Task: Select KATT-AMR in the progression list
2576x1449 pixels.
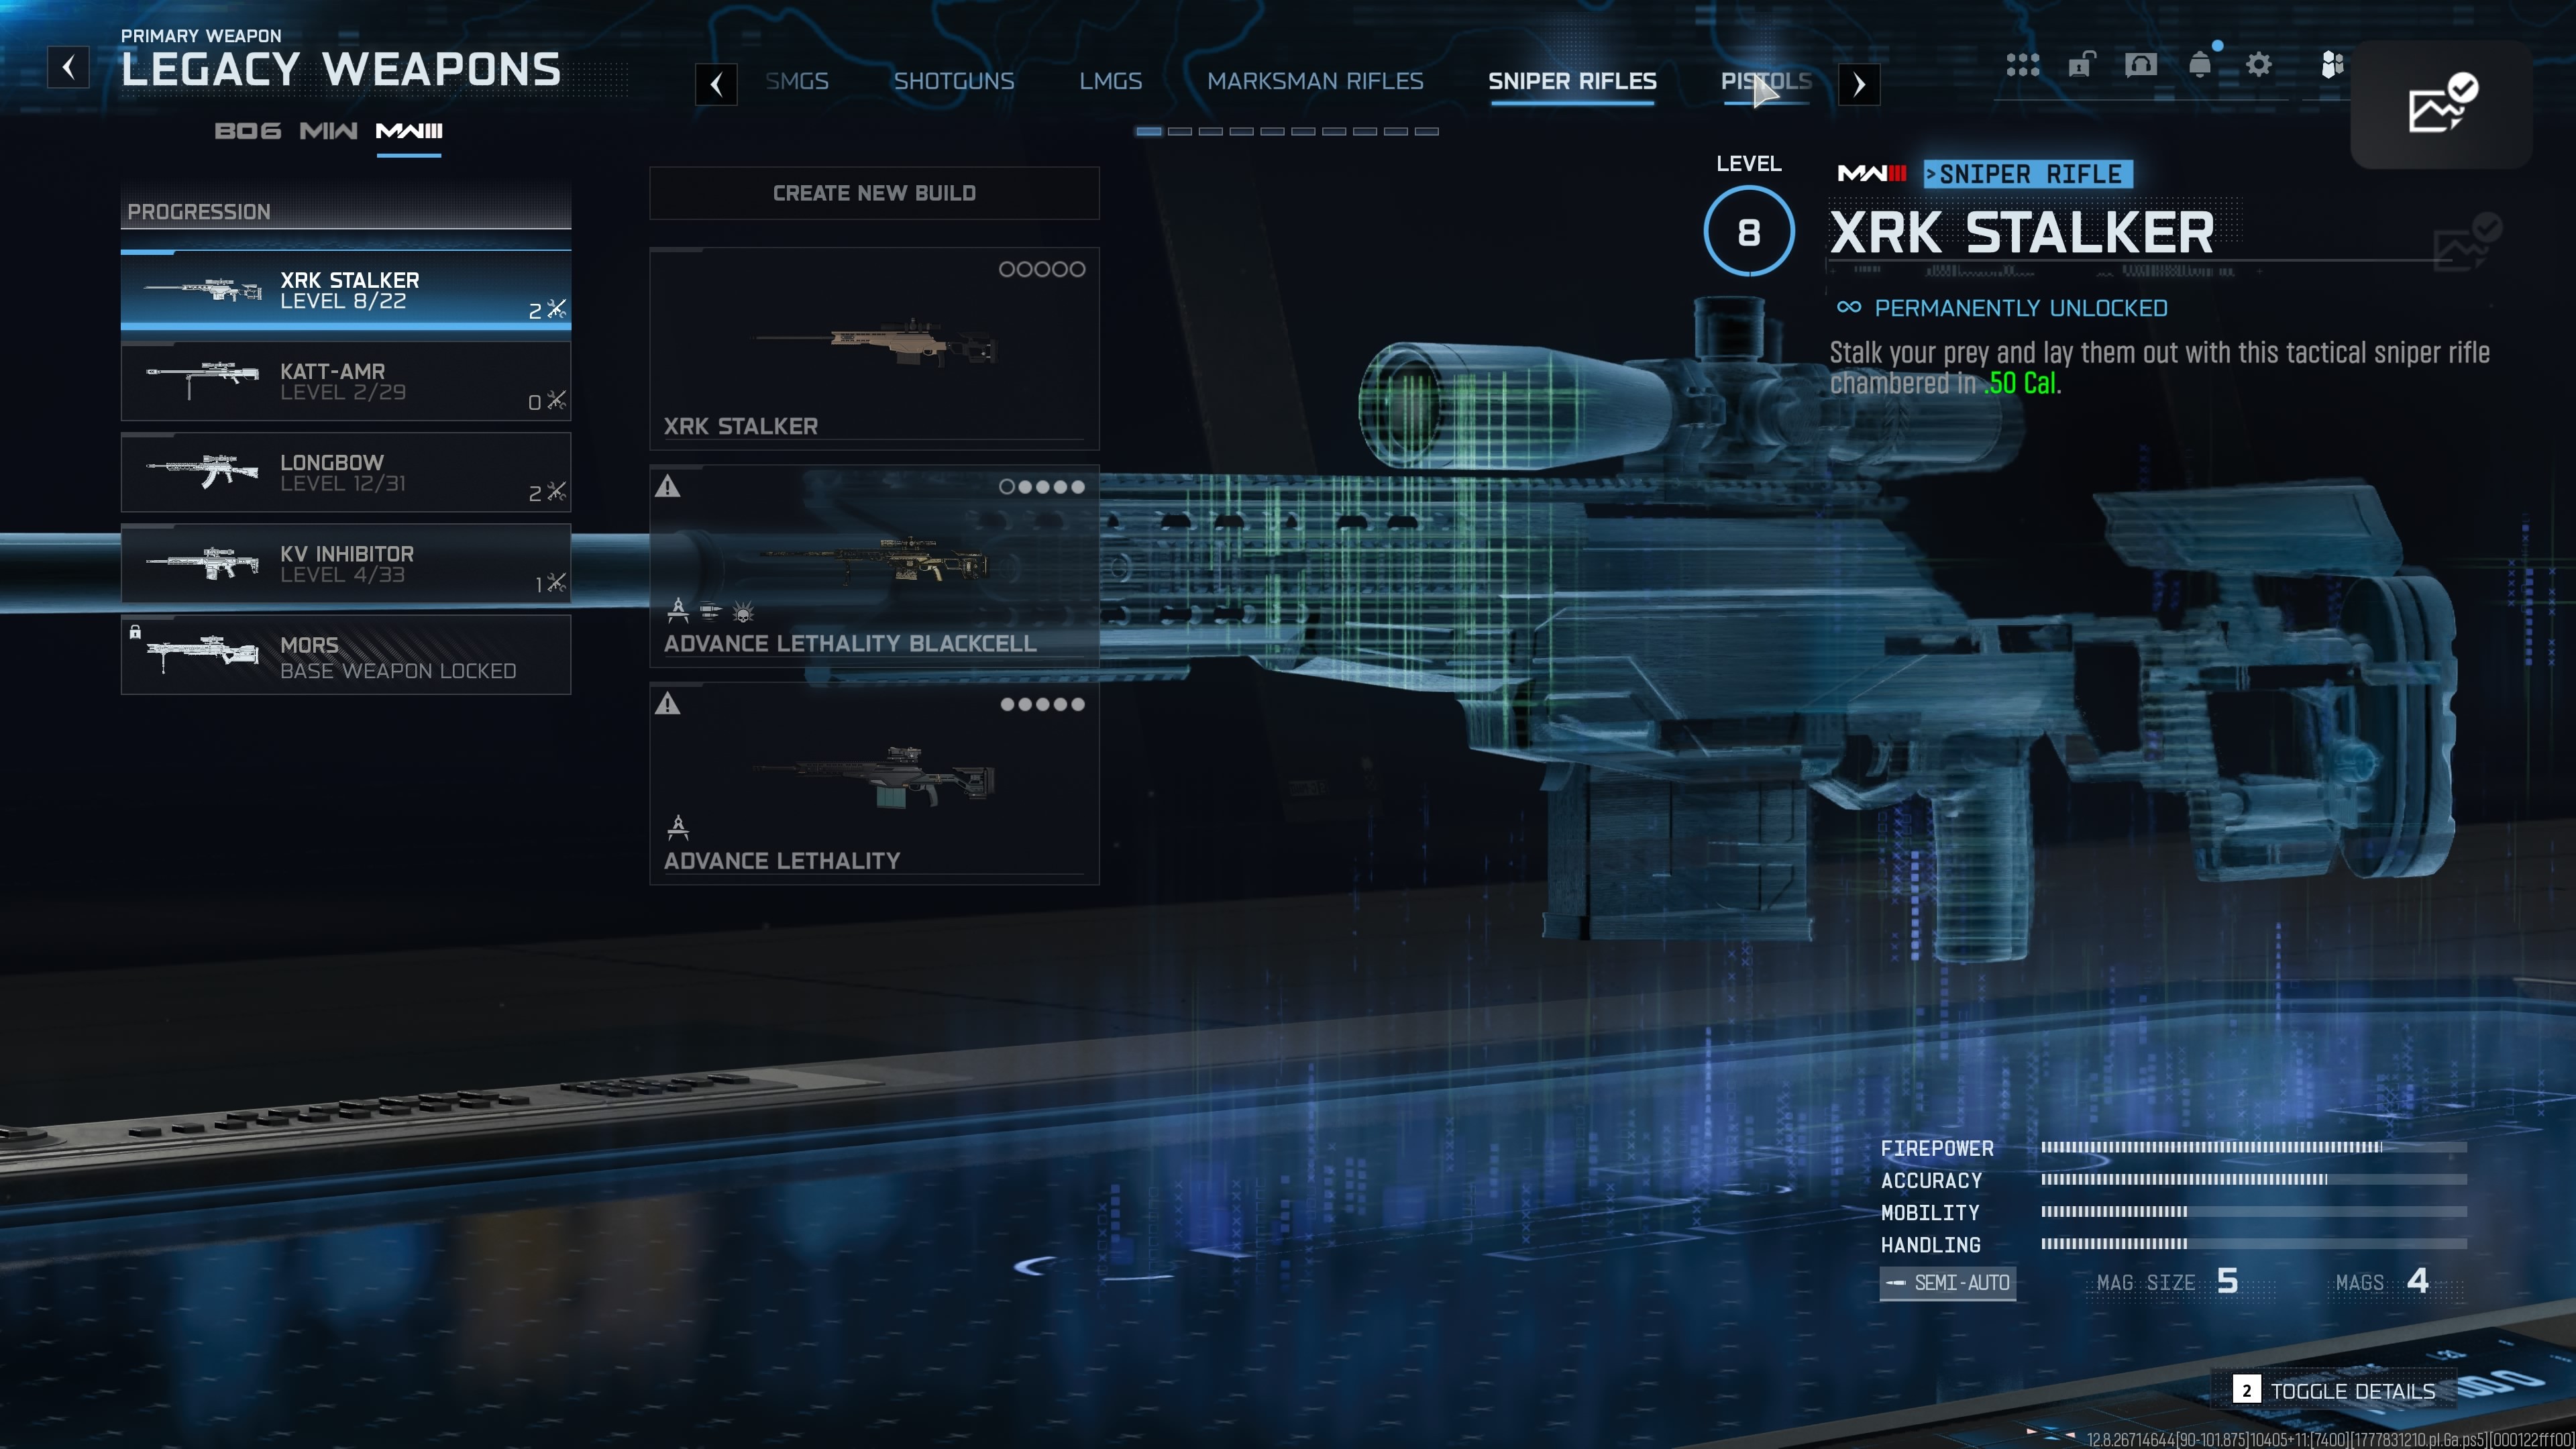Action: [346, 381]
